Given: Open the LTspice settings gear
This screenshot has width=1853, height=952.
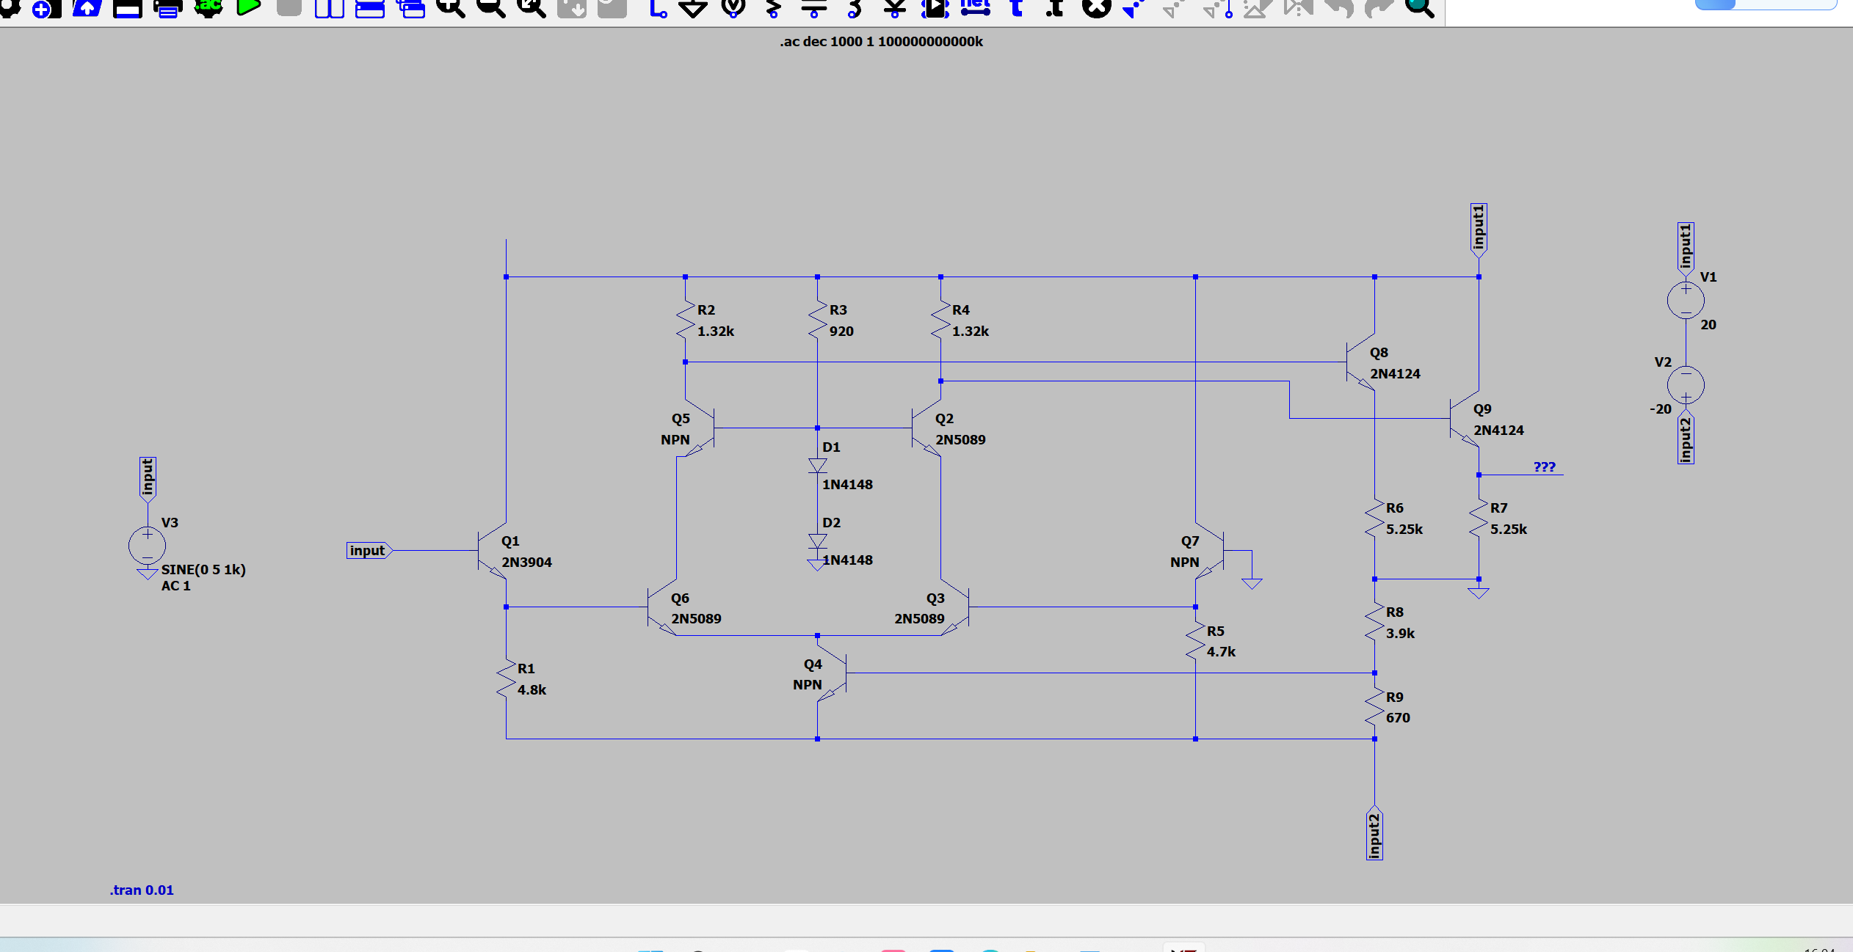Looking at the screenshot, I should pos(9,7).
